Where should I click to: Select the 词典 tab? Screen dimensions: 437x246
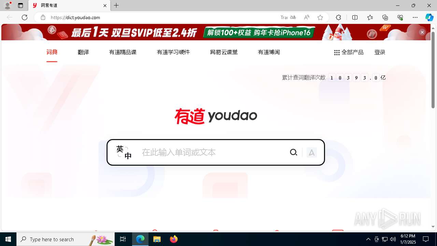52,52
